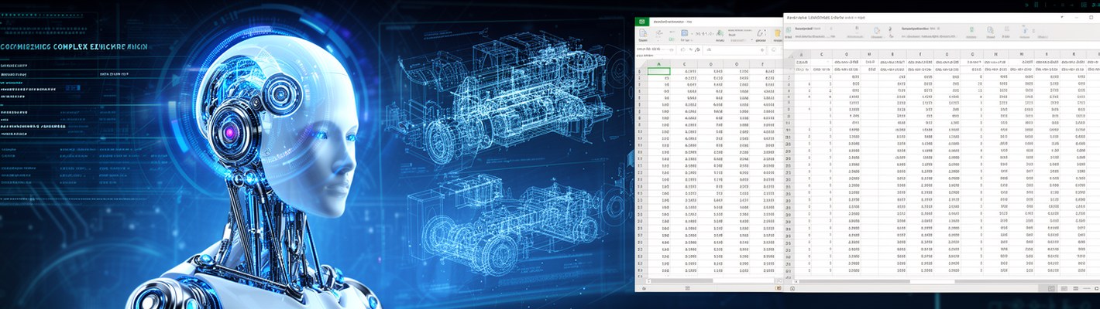This screenshot has height=309, width=1100.
Task: Click the upper vehicle wireframe blueprint
Action: 496,93
